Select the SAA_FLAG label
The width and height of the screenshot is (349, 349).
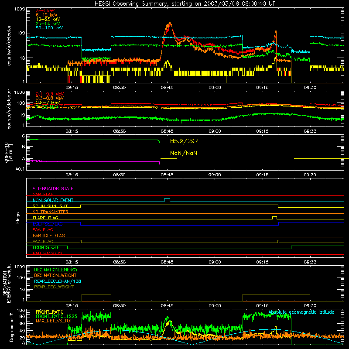[43, 229]
